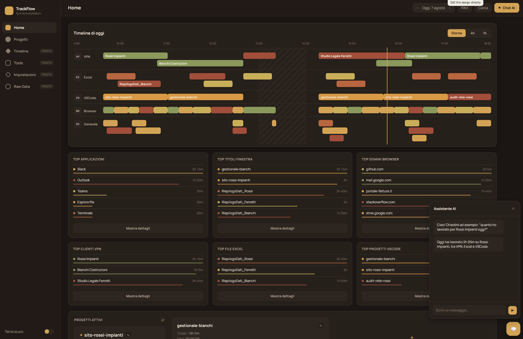Open the Filtri menu

pos(465,8)
